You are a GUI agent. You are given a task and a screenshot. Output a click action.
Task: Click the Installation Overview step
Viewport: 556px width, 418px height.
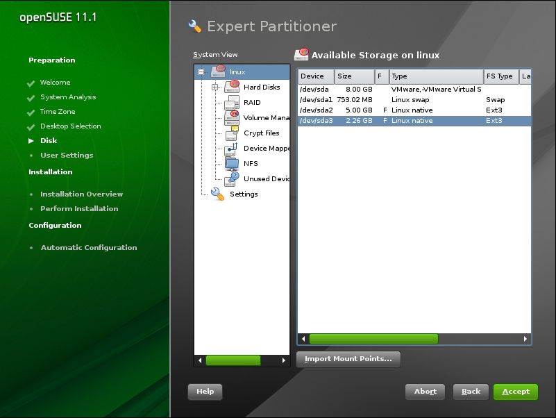pyautogui.click(x=81, y=194)
